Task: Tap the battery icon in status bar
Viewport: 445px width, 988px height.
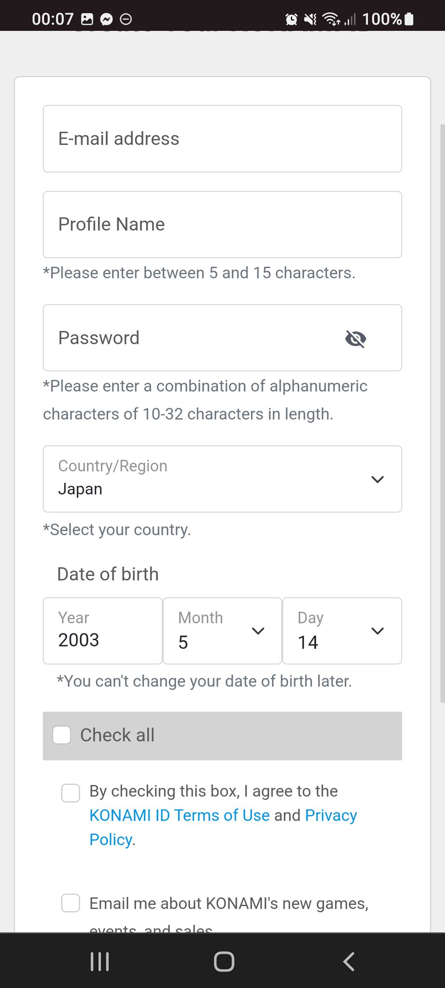Action: (x=409, y=19)
